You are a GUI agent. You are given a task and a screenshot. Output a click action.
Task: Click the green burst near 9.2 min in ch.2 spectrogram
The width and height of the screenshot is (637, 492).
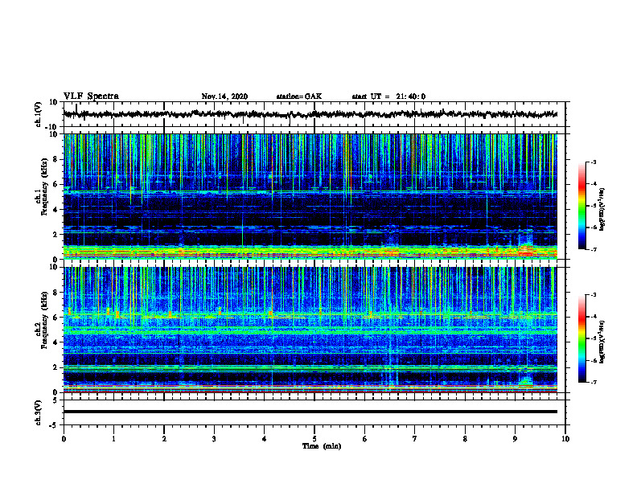526,381
